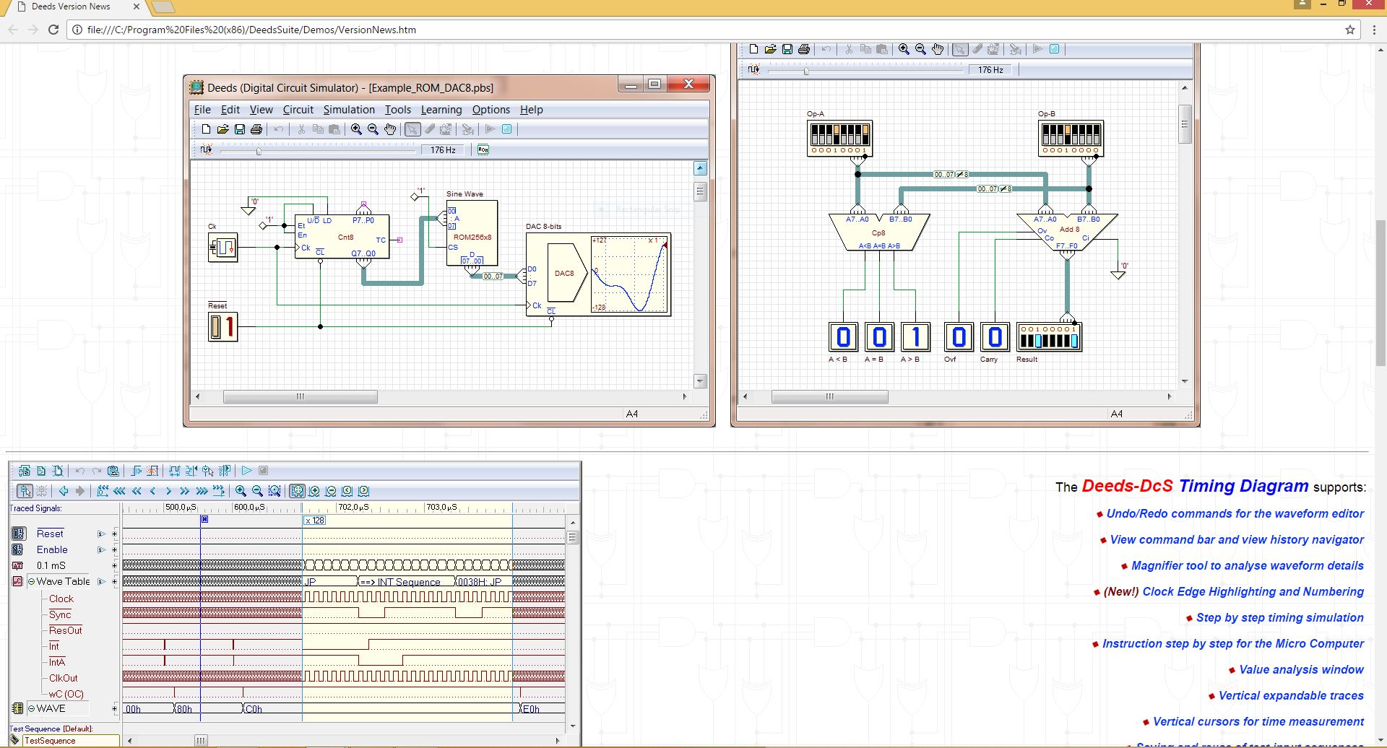This screenshot has width=1387, height=748.
Task: Select the hand pan tool
Action: tap(390, 129)
